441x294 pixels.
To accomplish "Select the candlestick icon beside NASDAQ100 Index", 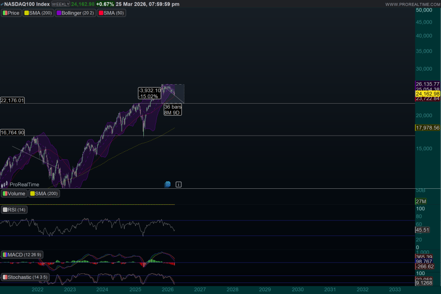I will point(3,4).
